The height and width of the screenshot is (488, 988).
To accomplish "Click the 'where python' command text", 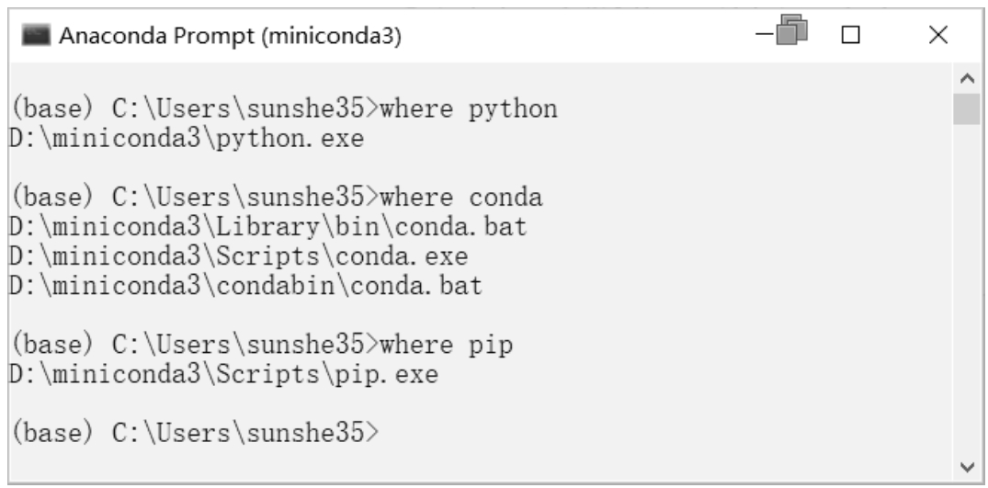I will 469,109.
